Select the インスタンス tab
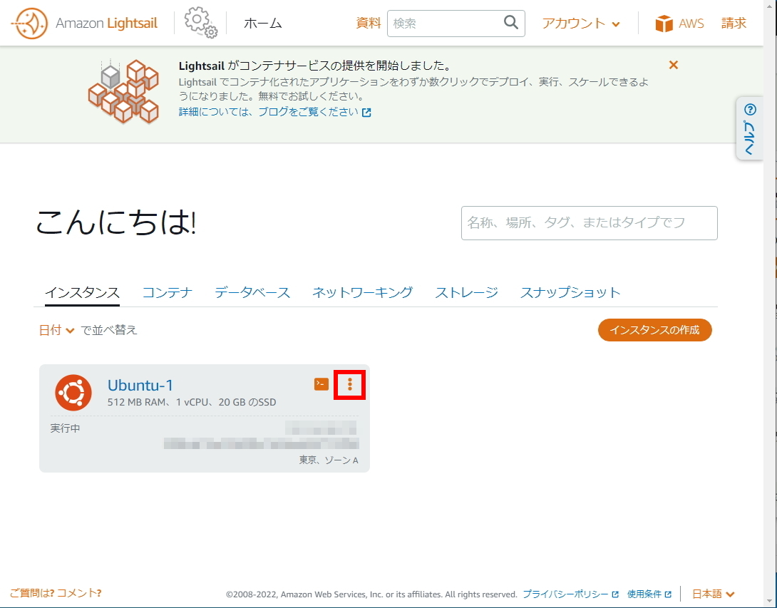The image size is (777, 608). click(x=82, y=292)
